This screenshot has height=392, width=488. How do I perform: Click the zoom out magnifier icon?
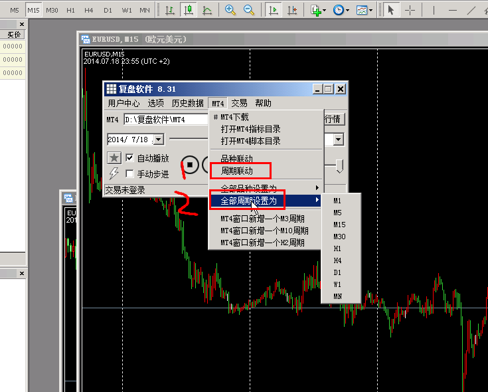coord(249,10)
